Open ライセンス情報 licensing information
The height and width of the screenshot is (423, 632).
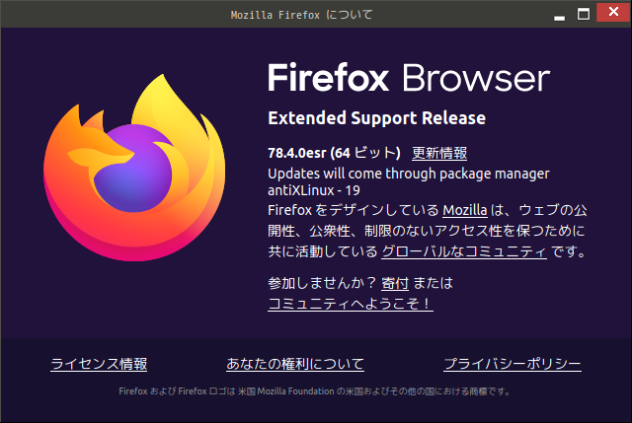99,364
